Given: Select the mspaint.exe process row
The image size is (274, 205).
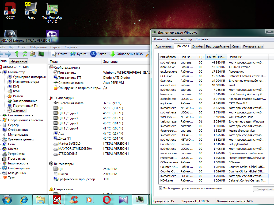Looking at the screenshot, I should (214, 85).
